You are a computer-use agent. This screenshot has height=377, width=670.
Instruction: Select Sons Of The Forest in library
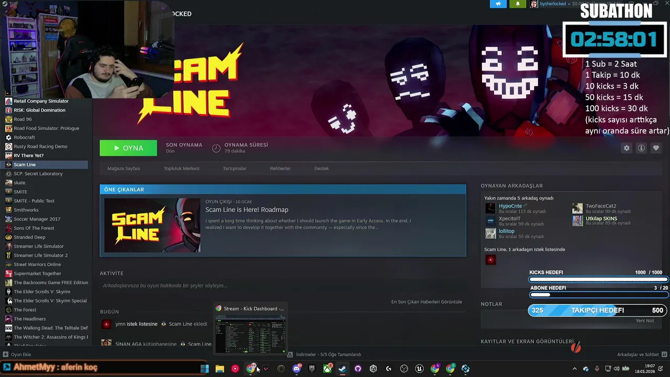46,228
